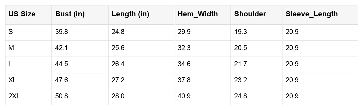Click sleeve length 20.9 in the S row
The height and width of the screenshot is (110, 363).
(292, 32)
